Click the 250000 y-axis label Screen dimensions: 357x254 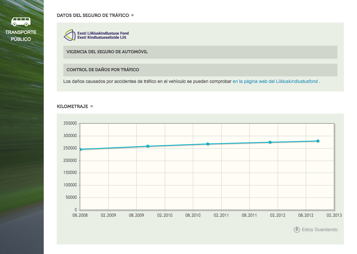click(70, 148)
